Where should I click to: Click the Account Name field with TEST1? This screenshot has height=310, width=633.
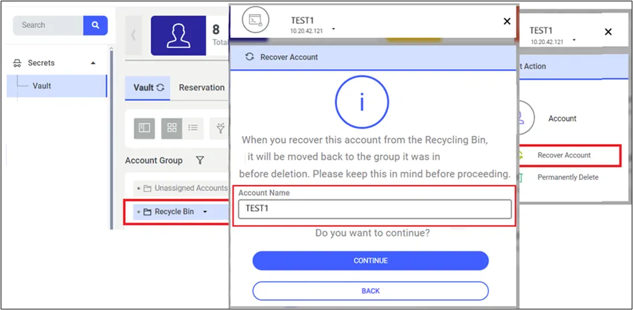375,209
